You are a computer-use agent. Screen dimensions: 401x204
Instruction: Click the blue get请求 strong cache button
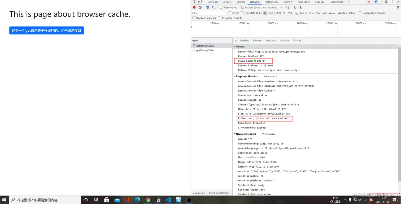tap(46, 31)
